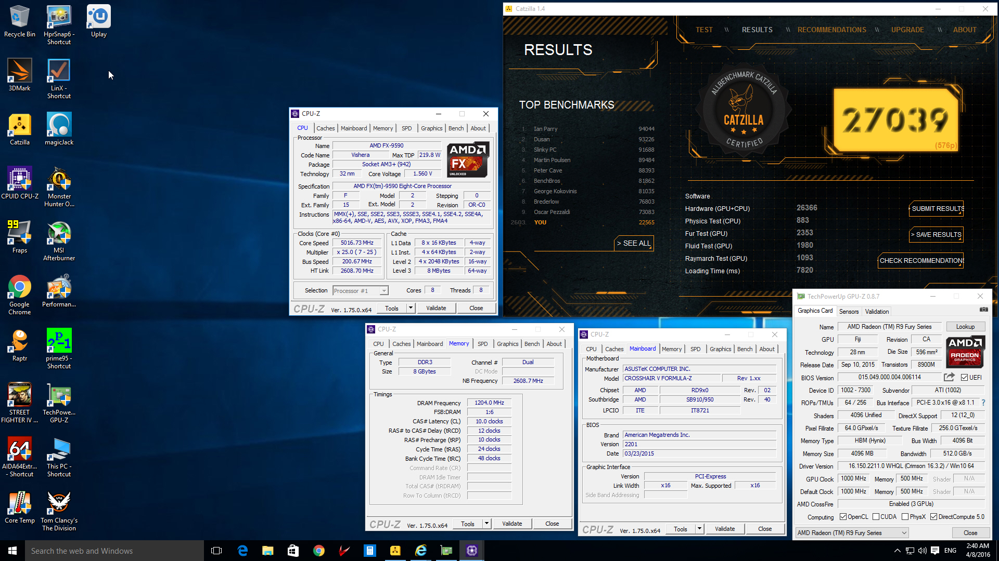Open the Uplay desktop icon
This screenshot has width=999, height=561.
[x=98, y=21]
